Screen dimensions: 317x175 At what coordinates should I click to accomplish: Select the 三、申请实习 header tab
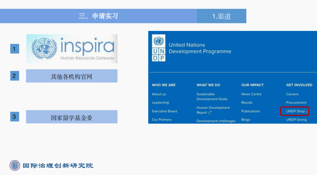point(98,16)
